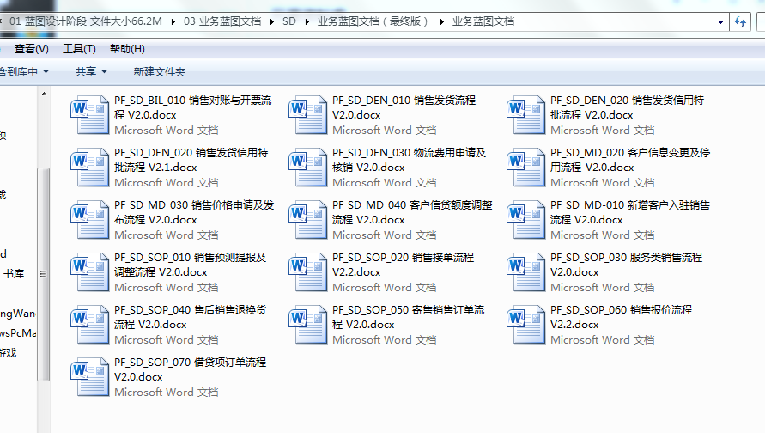Open the PF_SD_BIL_010 销售对账与开票流程 Word icon
The height and width of the screenshot is (433, 765).
pos(90,115)
